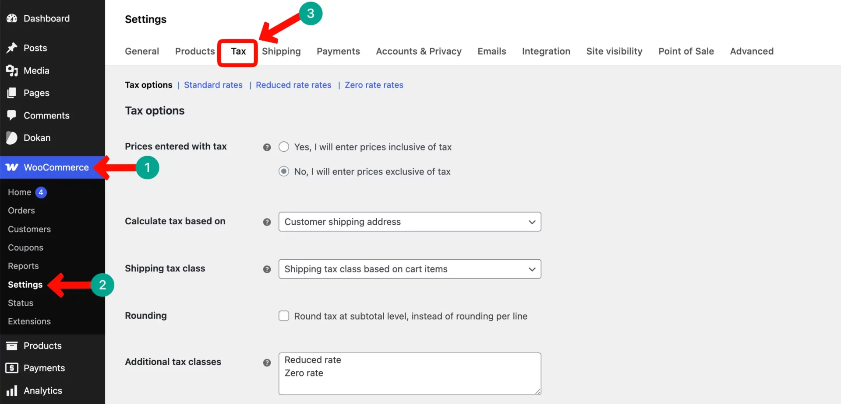Select 'No, I will enter prices exclusive of tax'

pyautogui.click(x=284, y=171)
